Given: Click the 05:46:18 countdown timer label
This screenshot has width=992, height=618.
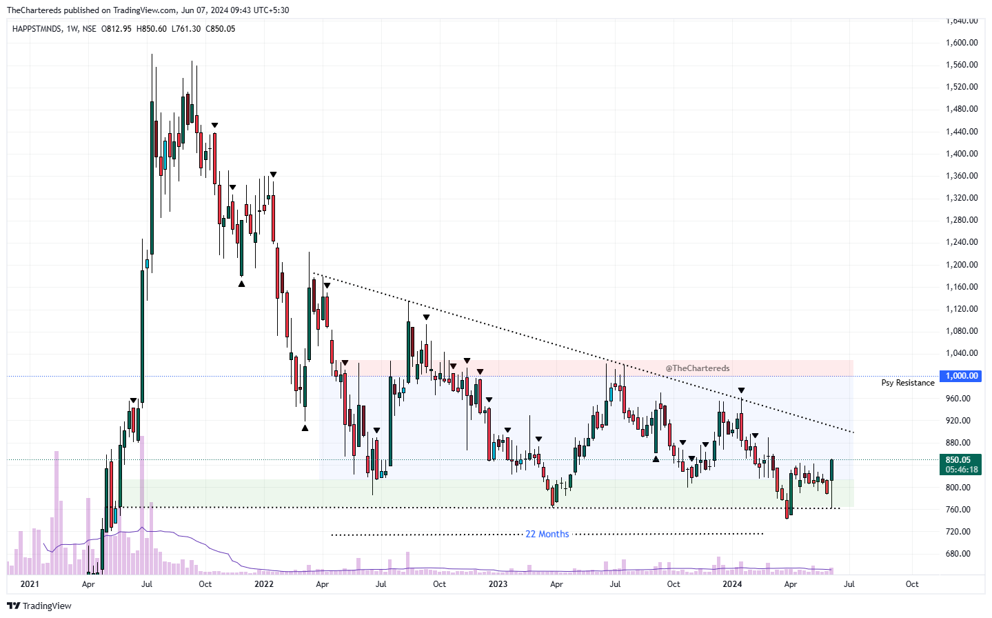Looking at the screenshot, I should click(961, 470).
